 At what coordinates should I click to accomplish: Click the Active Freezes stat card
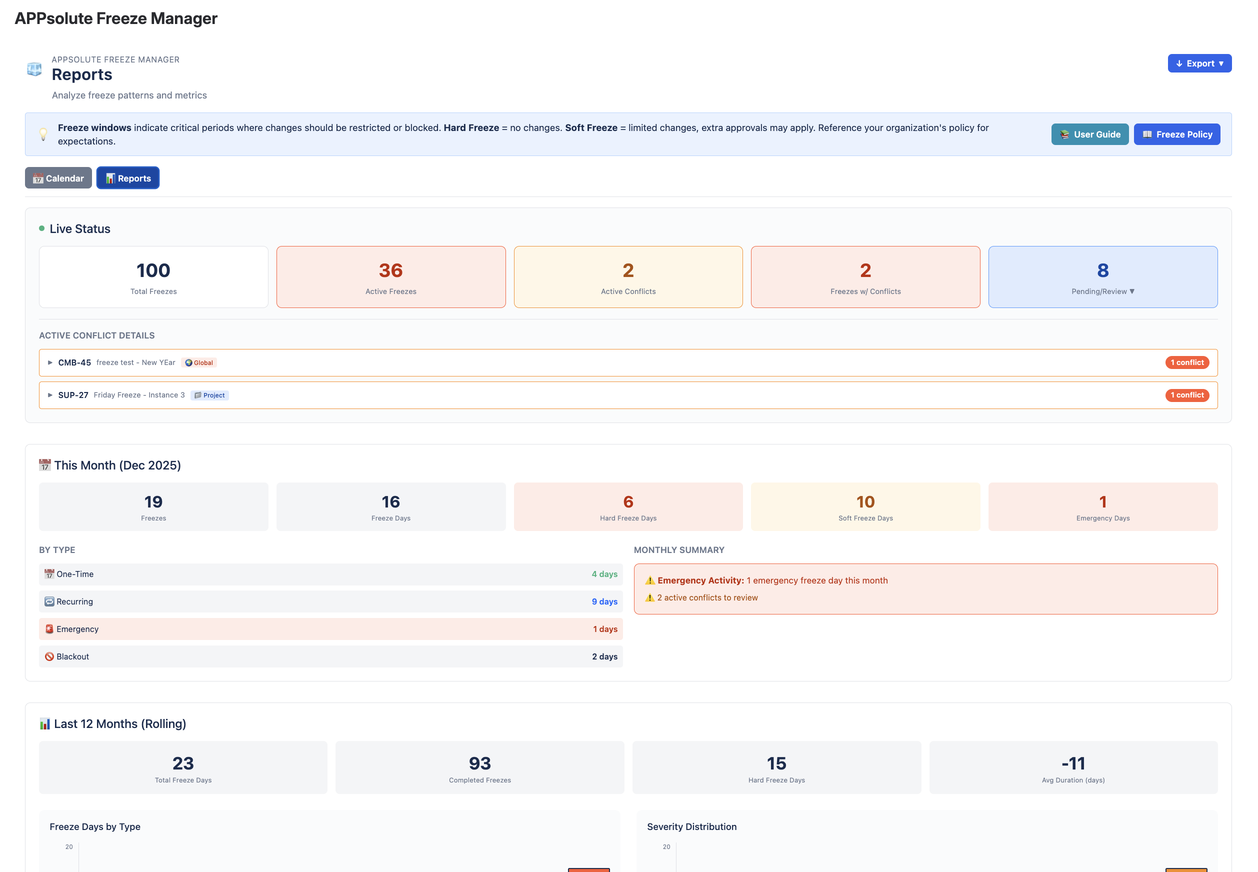click(x=390, y=277)
